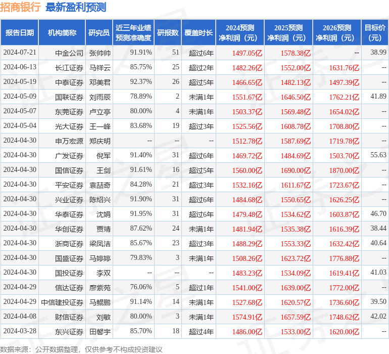Image resolution: width=389 pixels, height=354 pixels.
Task: Click the date 2024-04-08
Action: coord(20,316)
